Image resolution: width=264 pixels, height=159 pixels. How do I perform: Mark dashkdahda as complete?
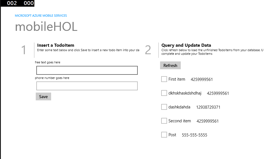point(164,107)
